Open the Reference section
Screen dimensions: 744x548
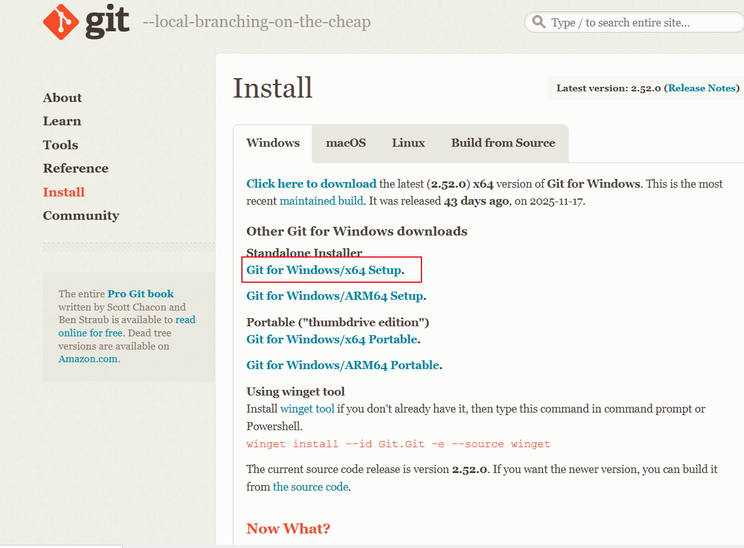(x=76, y=168)
